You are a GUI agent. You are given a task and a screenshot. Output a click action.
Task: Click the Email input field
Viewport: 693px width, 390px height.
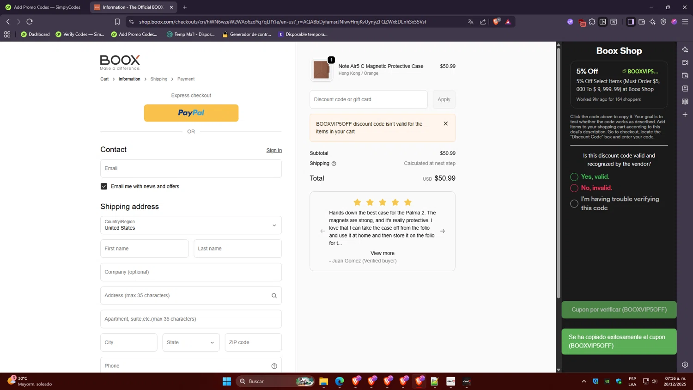[x=191, y=168]
